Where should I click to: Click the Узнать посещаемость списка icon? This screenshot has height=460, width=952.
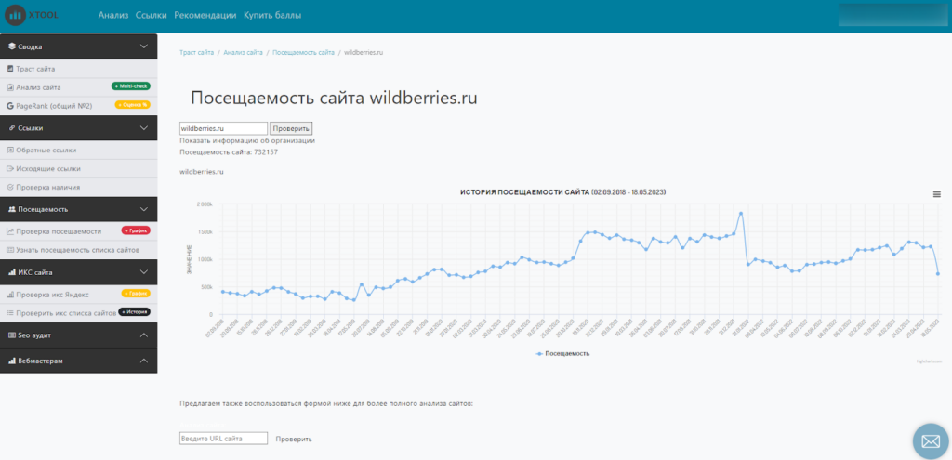pyautogui.click(x=9, y=250)
